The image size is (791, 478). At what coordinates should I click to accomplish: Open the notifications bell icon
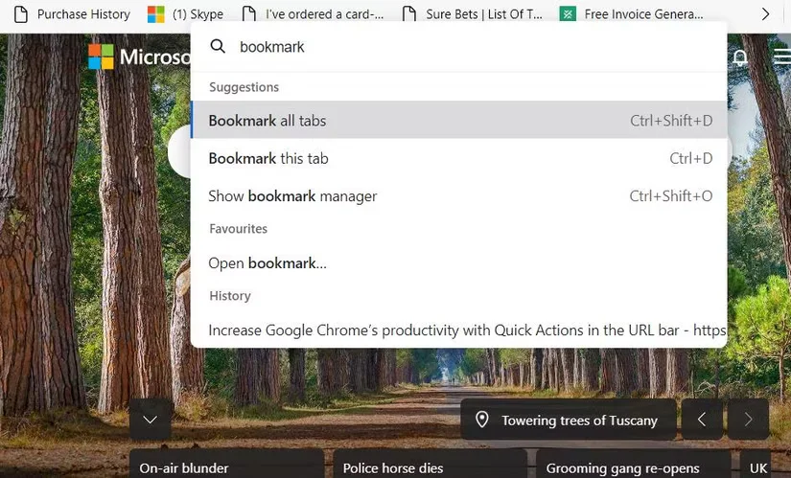[x=740, y=57]
